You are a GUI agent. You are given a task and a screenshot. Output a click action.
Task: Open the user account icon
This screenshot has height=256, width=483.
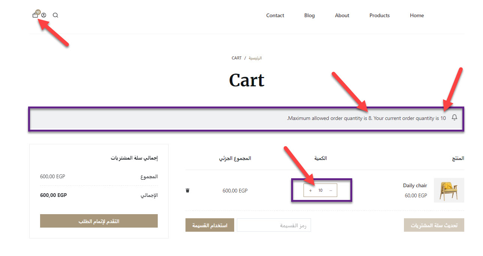[x=44, y=15]
